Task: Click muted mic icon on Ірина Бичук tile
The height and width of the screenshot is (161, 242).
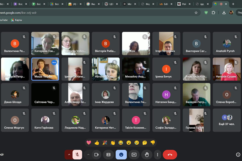Action: (x=175, y=63)
